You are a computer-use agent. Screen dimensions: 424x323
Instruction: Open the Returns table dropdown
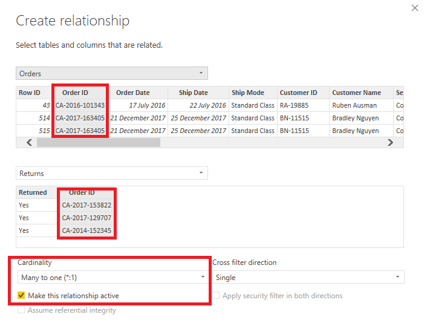click(x=111, y=174)
